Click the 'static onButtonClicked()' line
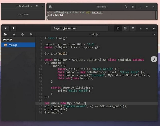This screenshot has height=126, width=160. point(72,88)
